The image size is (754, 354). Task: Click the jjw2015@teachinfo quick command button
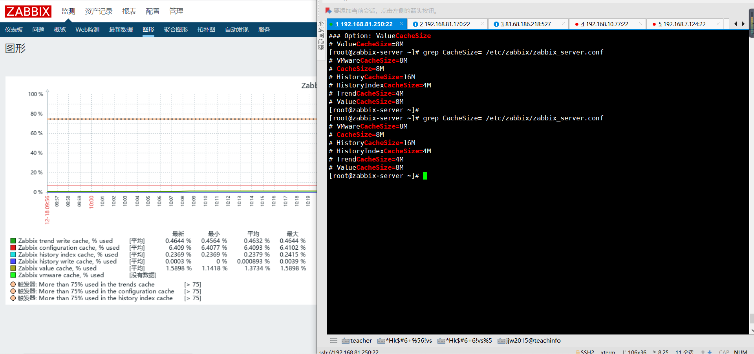529,341
